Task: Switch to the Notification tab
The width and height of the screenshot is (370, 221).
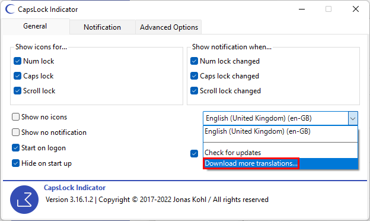Action: (102, 27)
